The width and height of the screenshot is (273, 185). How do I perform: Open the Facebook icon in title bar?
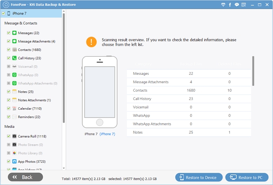click(x=230, y=5)
